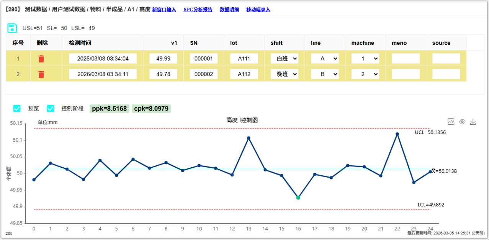The height and width of the screenshot is (240, 489).
Task: Open SPC分析报告 link
Action: [198, 10]
